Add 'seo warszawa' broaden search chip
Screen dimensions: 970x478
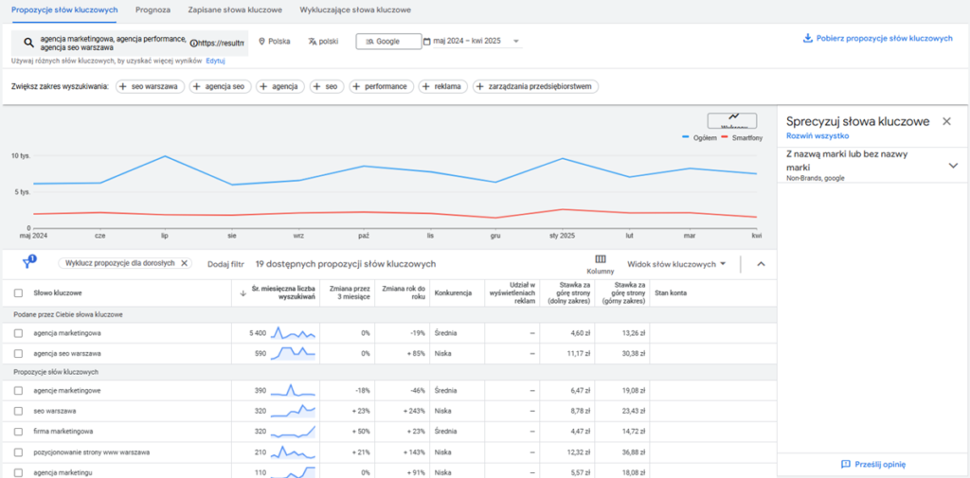(150, 86)
